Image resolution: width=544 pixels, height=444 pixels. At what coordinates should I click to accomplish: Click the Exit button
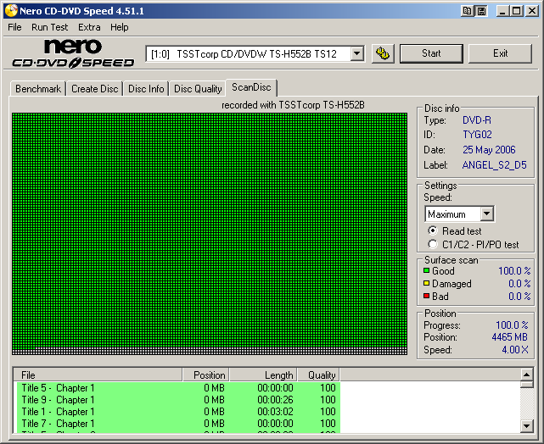coord(500,53)
